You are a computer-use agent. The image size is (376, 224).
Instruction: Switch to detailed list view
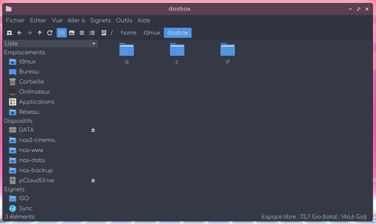tap(92, 32)
